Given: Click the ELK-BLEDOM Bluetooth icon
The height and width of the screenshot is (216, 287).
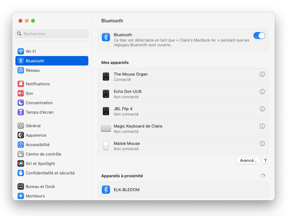Looking at the screenshot, I should pyautogui.click(x=106, y=190).
